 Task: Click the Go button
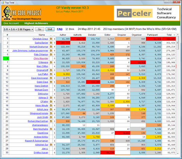pos(40,29)
